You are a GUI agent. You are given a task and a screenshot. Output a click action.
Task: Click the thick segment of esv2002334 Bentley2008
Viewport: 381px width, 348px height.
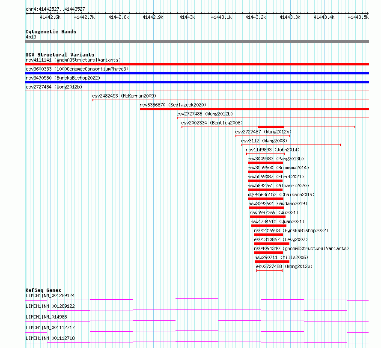click(271, 127)
